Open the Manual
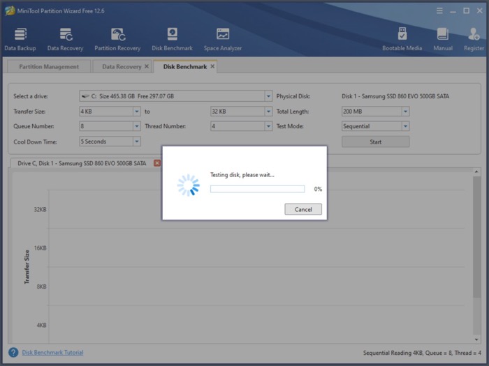The height and width of the screenshot is (366, 489). pyautogui.click(x=443, y=39)
